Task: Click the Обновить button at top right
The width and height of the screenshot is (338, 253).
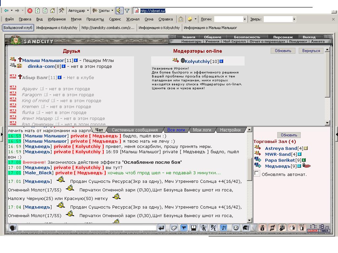Action: 283,51
